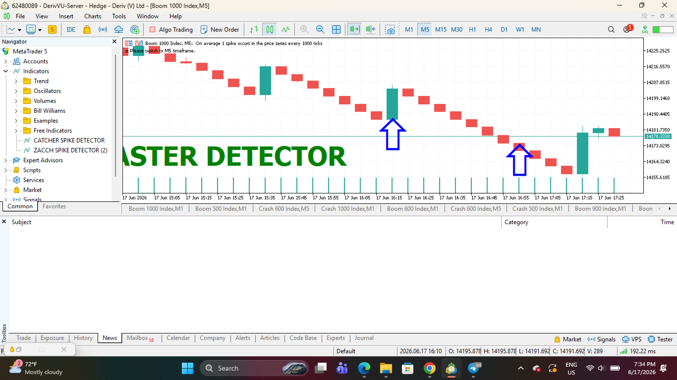Toggle Algo Trading on

pyautogui.click(x=170, y=29)
